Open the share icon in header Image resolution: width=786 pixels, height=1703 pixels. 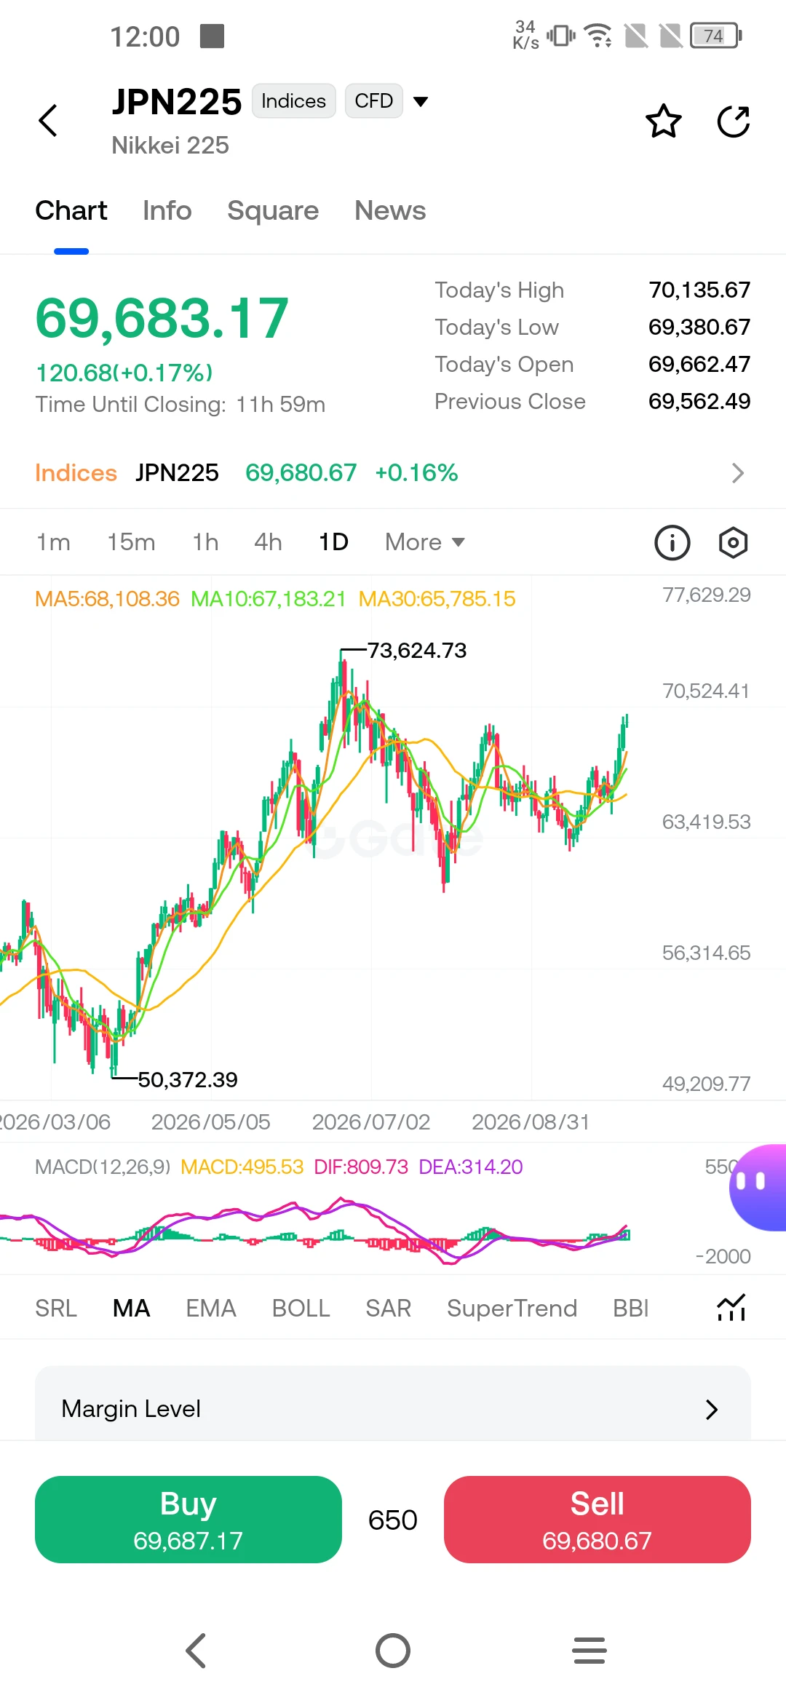tap(734, 121)
